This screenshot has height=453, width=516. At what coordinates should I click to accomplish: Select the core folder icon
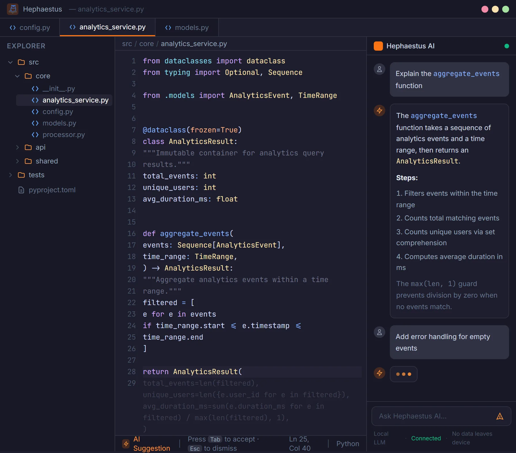click(28, 76)
